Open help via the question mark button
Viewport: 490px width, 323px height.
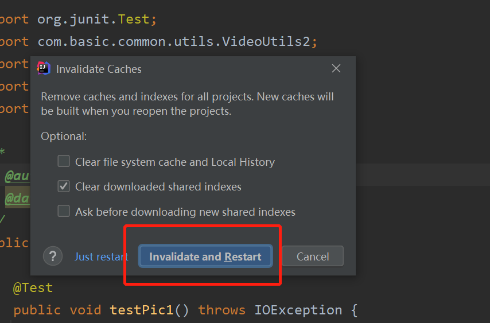[53, 256]
